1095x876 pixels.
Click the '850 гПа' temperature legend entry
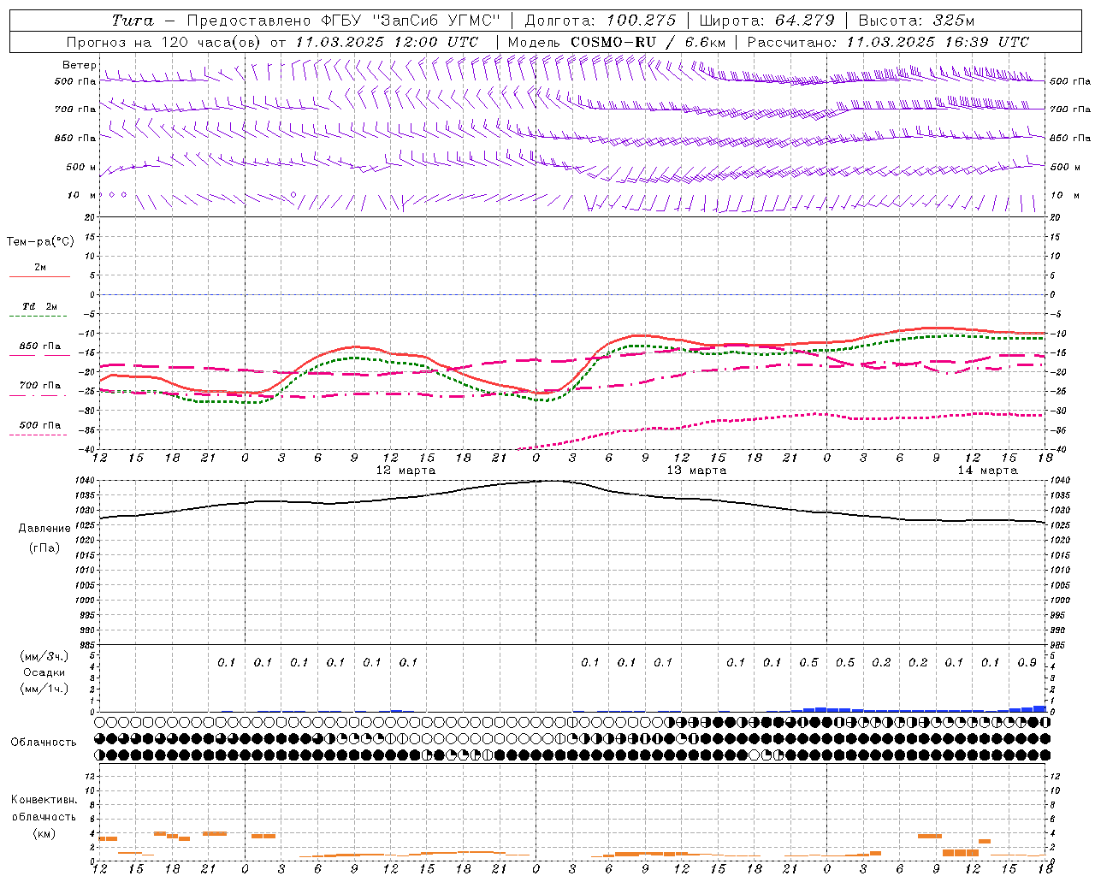coord(40,346)
